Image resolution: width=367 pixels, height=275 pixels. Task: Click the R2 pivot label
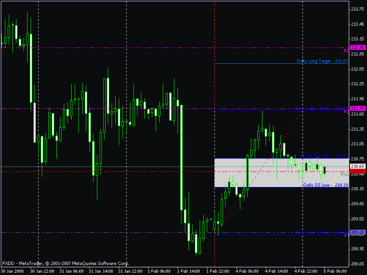346,50
